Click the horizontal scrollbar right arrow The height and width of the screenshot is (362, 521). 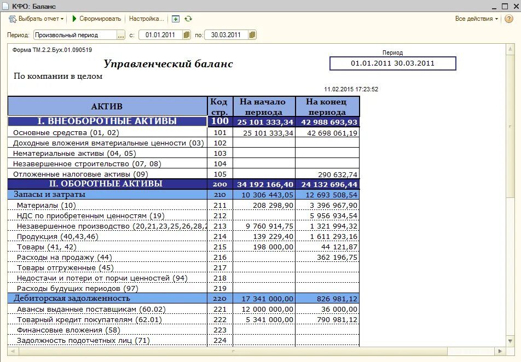pyautogui.click(x=500, y=351)
